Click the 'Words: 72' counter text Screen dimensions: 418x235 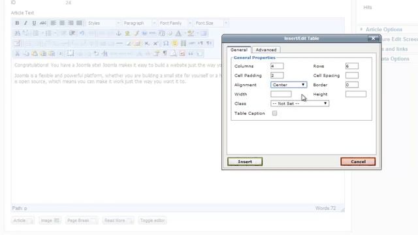click(x=325, y=208)
